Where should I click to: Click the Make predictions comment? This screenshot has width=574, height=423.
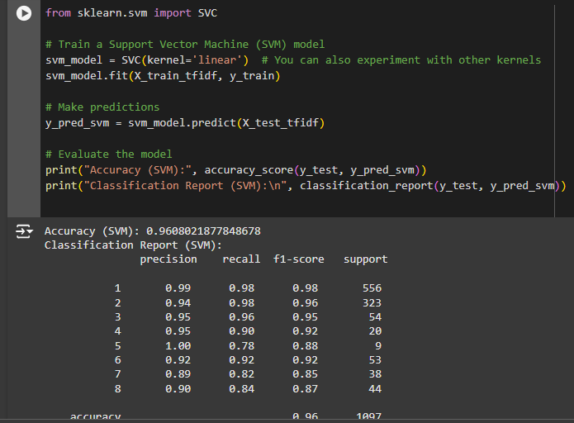tap(102, 107)
